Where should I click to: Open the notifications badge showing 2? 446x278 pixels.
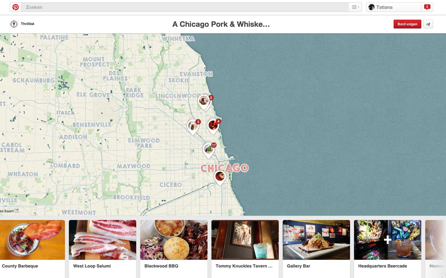(x=427, y=7)
